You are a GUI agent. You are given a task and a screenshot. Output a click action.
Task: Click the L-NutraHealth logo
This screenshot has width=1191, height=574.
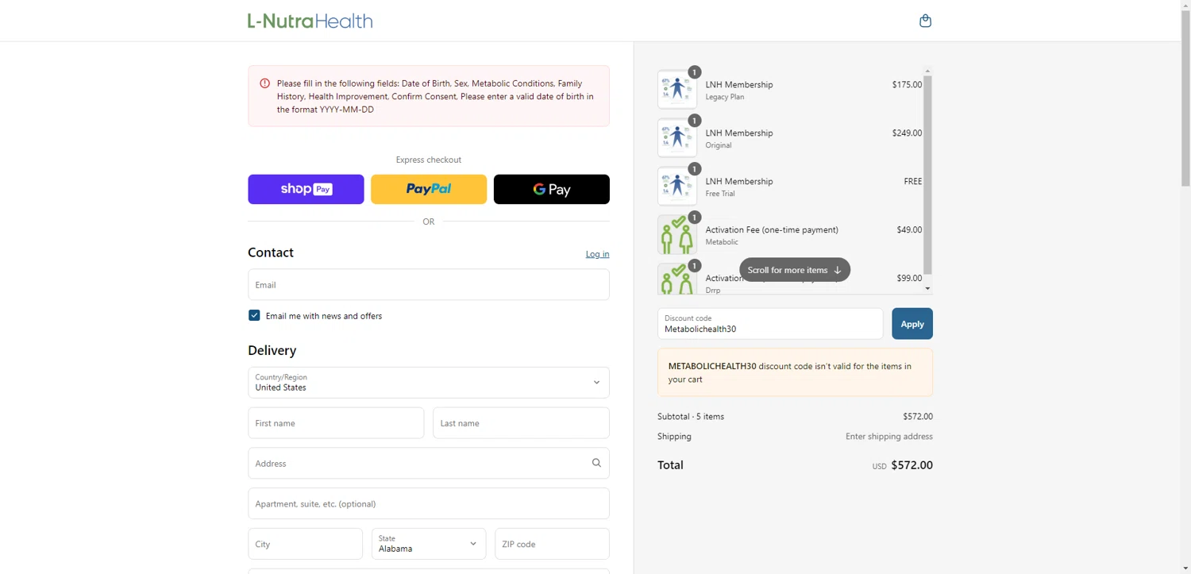(310, 21)
